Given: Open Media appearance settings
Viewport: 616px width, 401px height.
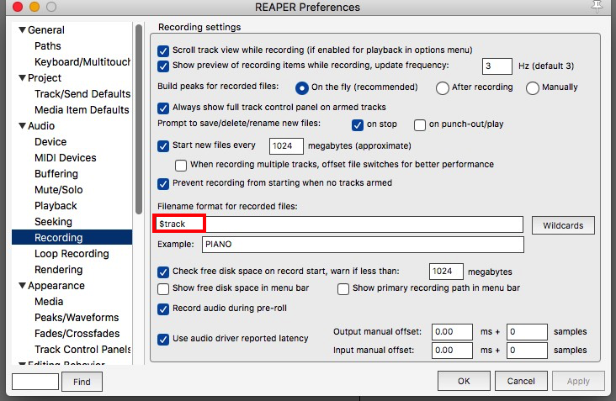Looking at the screenshot, I should pyautogui.click(x=49, y=301).
